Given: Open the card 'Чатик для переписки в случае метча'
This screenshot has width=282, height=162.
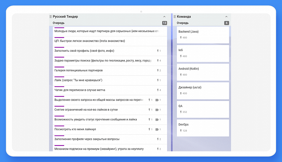Looking at the screenshot, I should coord(110,90).
